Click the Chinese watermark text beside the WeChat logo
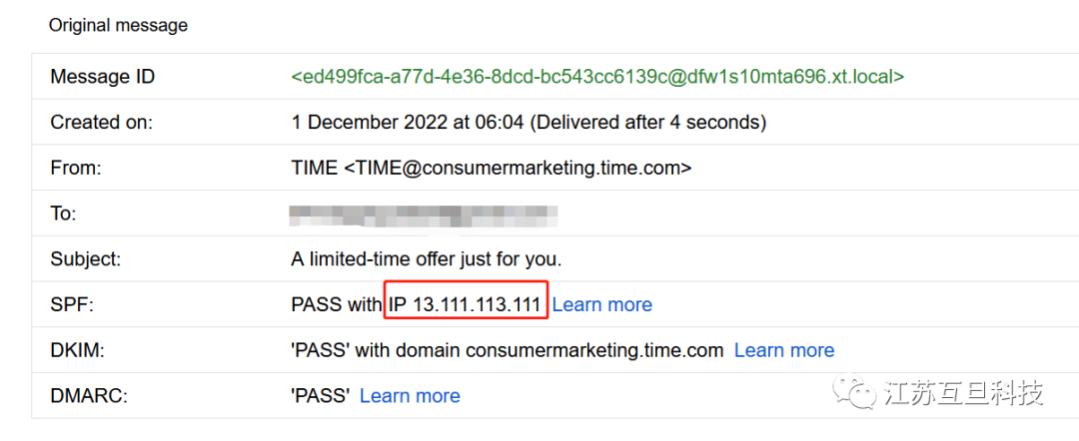This screenshot has height=441, width=1079. click(963, 392)
